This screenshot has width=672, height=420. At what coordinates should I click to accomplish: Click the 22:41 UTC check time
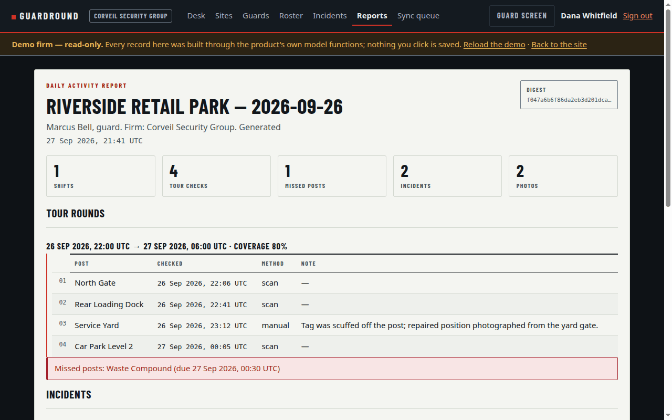coord(202,304)
